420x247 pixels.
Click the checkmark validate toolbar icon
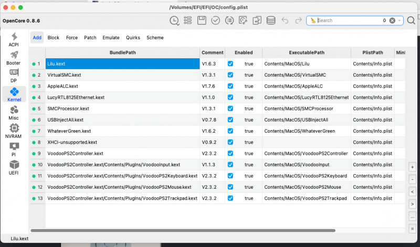click(x=215, y=20)
